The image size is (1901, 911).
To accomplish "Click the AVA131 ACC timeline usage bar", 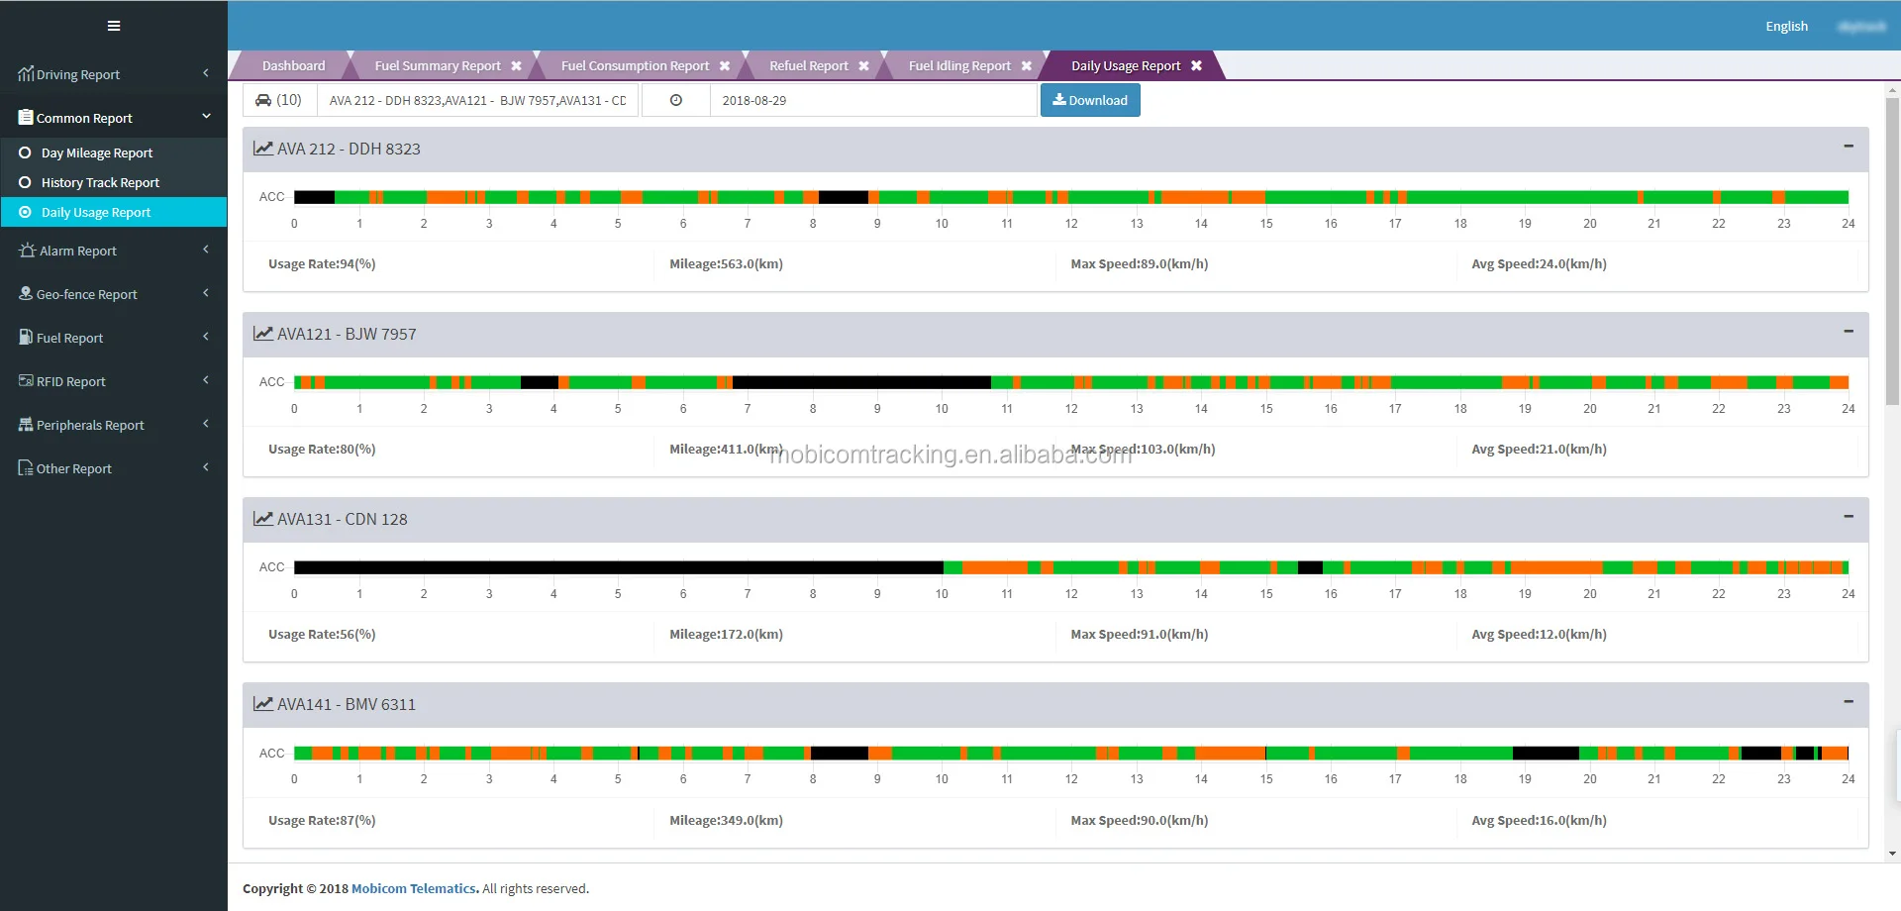I will pyautogui.click(x=1070, y=567).
